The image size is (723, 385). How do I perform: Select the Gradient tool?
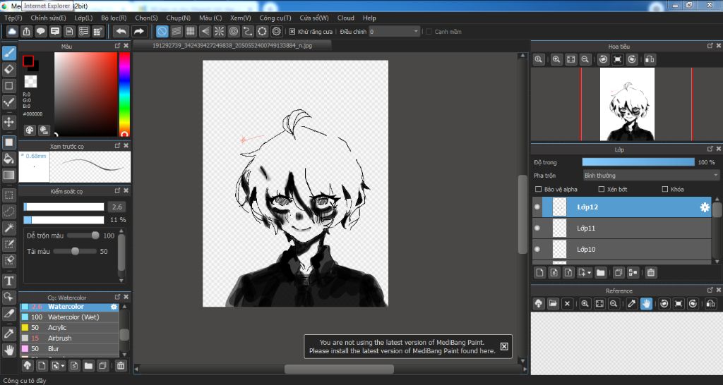coord(8,175)
